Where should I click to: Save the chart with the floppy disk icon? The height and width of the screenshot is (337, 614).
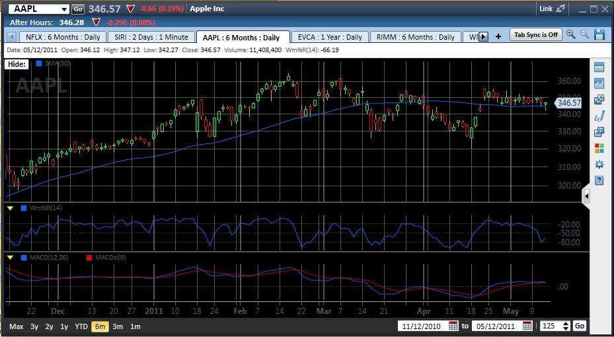coord(599,34)
